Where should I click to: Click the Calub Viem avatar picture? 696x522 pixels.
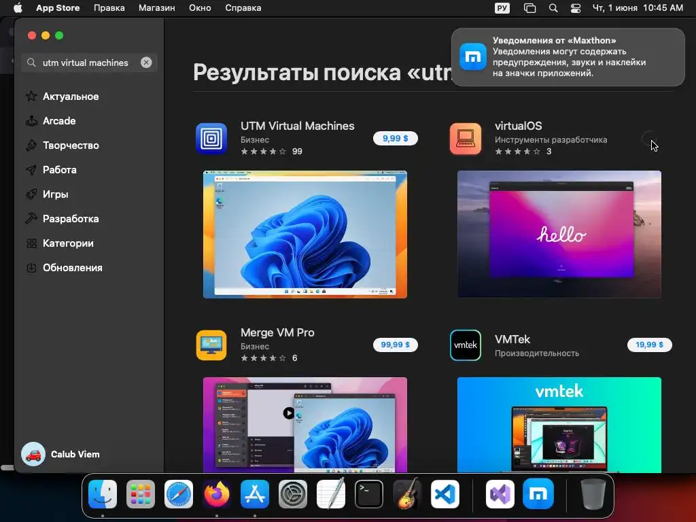[x=33, y=454]
